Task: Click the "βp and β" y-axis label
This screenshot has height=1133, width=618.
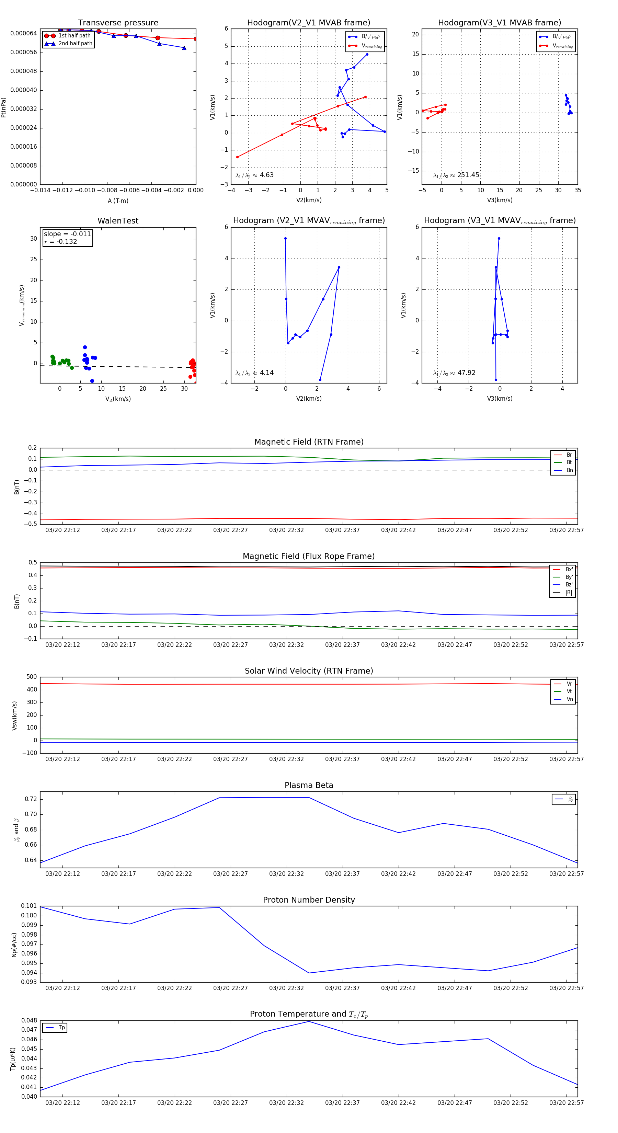Action: [x=16, y=830]
